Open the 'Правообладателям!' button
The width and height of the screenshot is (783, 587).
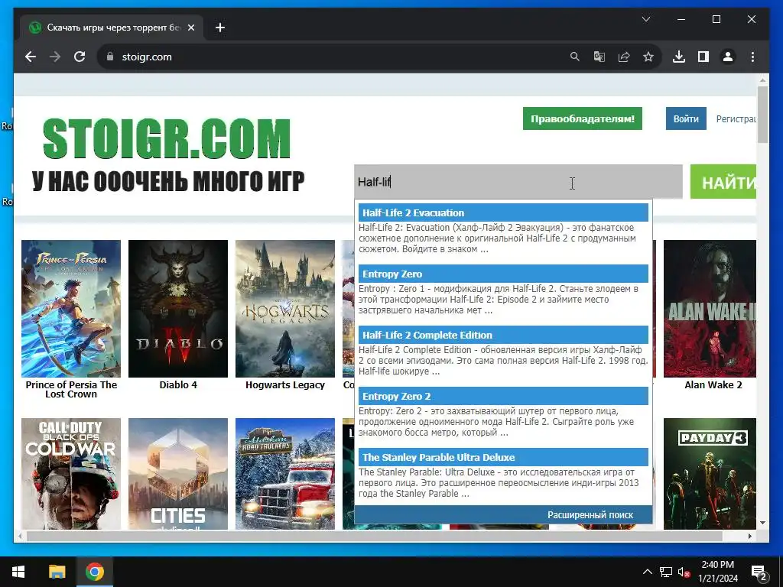[582, 118]
